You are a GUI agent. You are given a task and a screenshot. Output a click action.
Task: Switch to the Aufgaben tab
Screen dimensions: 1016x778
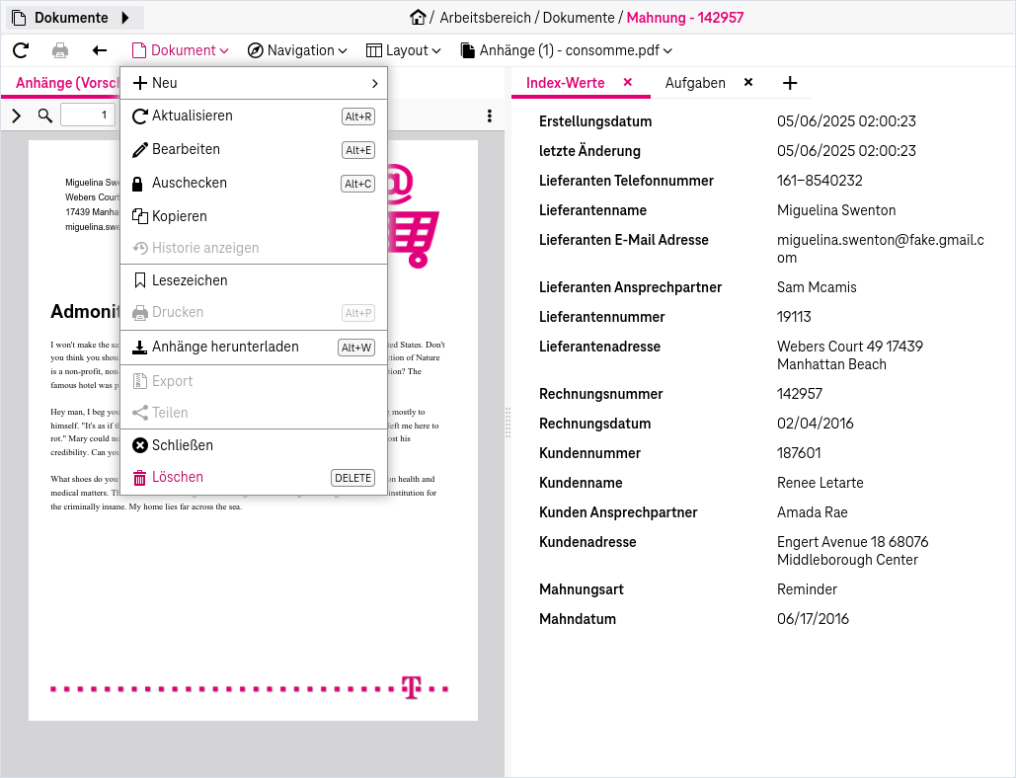click(695, 83)
